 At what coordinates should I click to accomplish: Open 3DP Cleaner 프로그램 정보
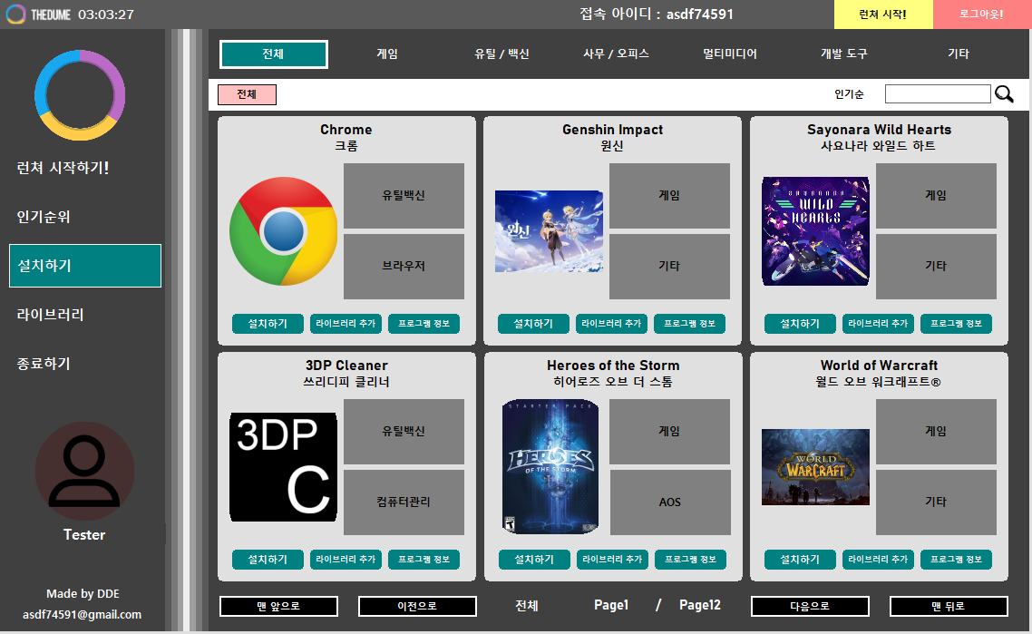(x=424, y=560)
